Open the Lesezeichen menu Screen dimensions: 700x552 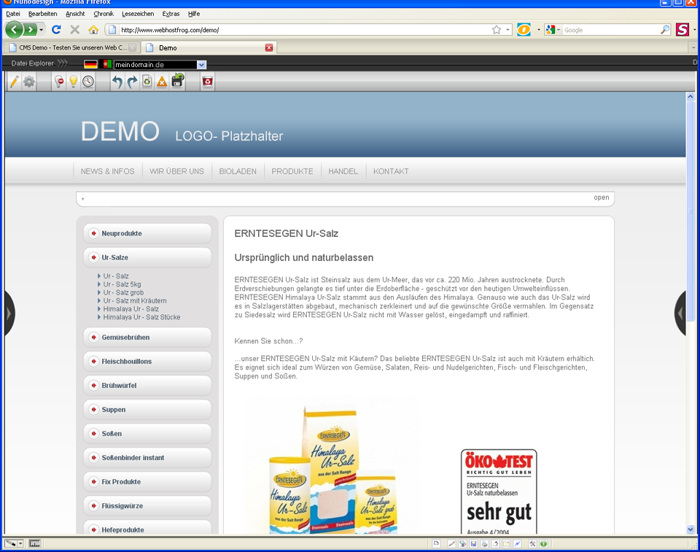[x=138, y=14]
